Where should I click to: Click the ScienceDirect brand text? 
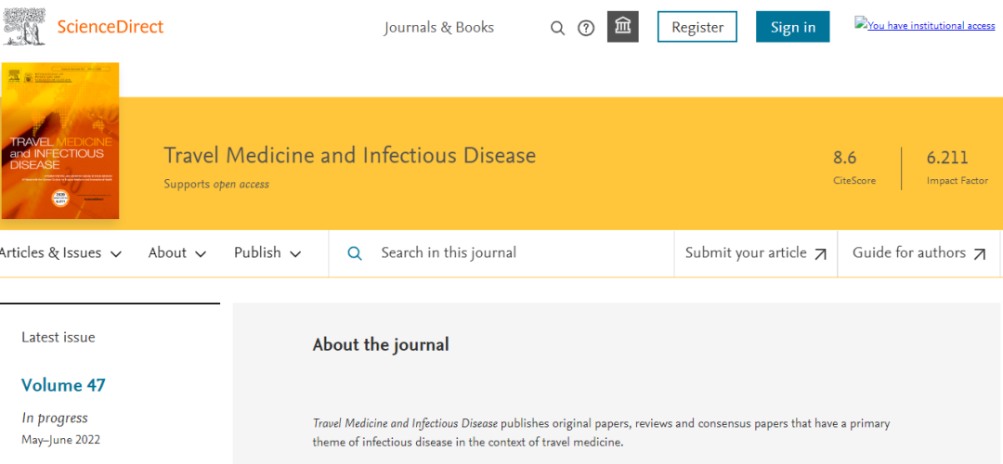coord(110,27)
